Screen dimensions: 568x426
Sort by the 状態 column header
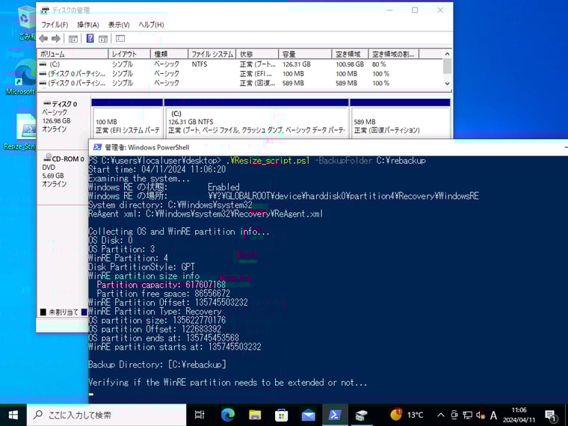coord(257,54)
